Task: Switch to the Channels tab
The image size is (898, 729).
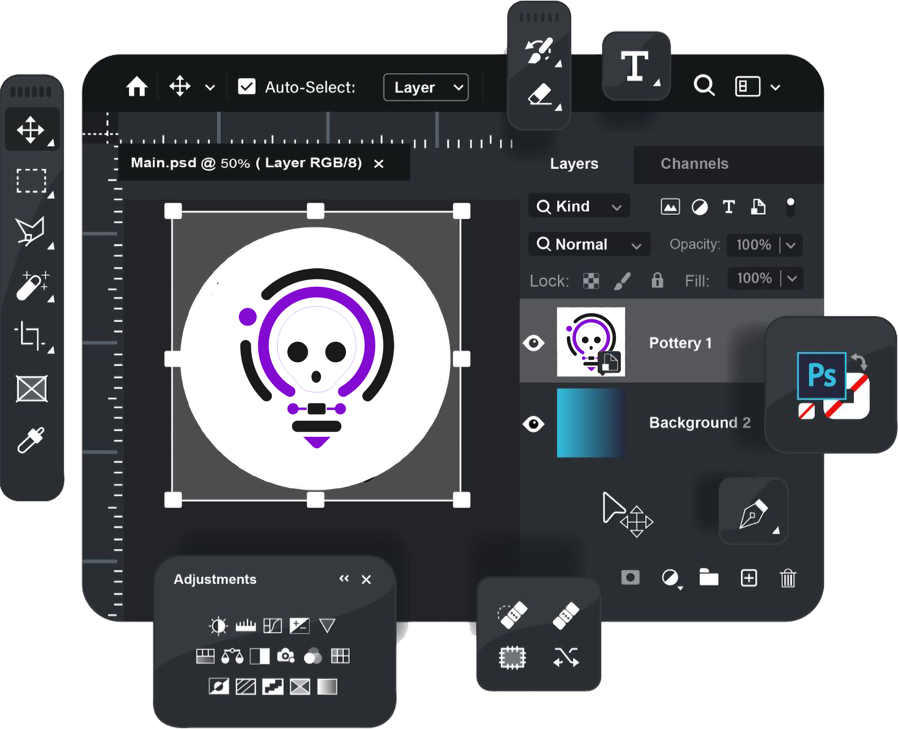Action: click(x=694, y=164)
